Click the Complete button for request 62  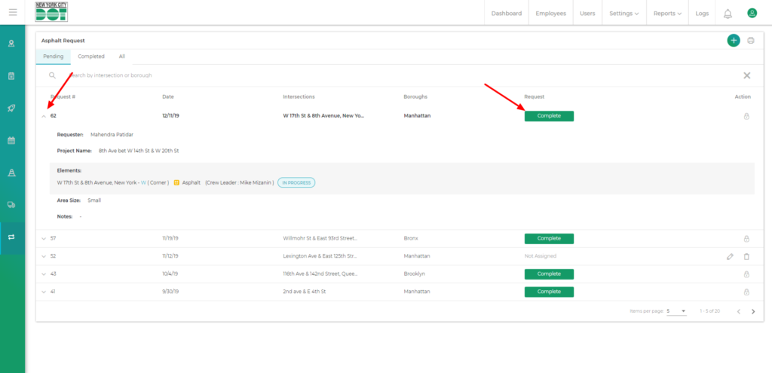pyautogui.click(x=549, y=116)
